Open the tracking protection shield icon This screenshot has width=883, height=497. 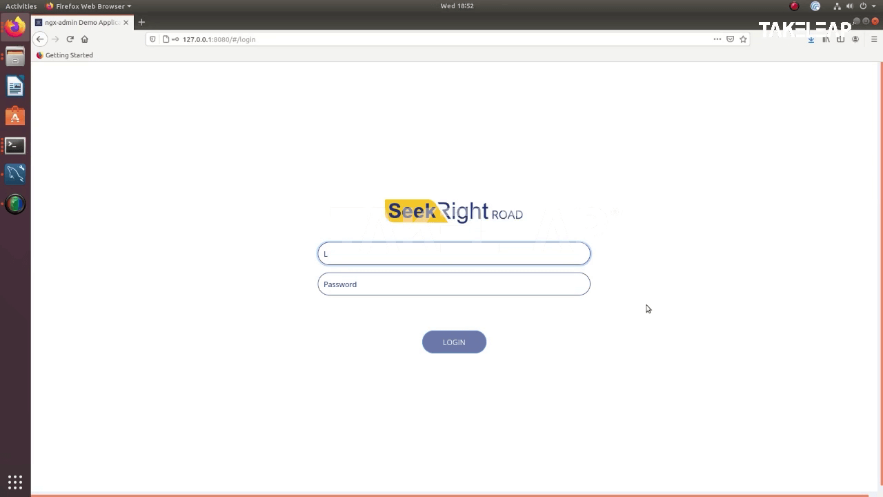(153, 39)
